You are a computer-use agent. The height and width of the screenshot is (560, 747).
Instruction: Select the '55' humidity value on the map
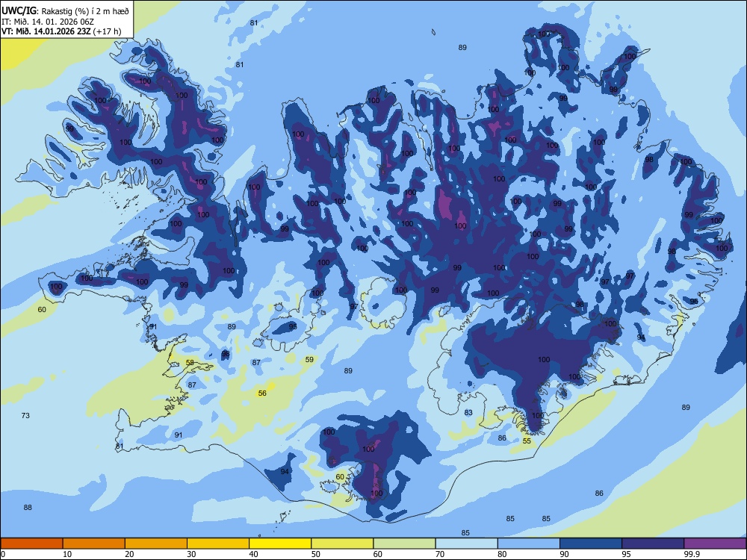527,441
